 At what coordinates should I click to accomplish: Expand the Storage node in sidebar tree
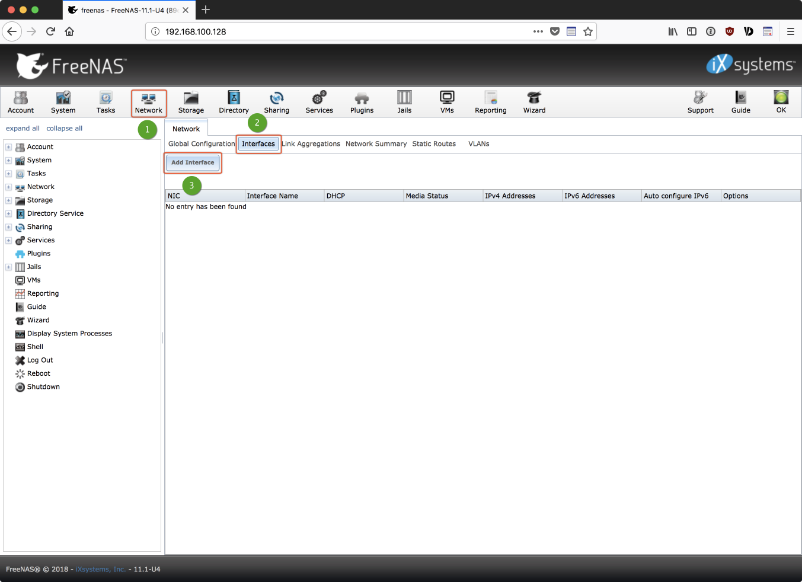click(x=9, y=200)
